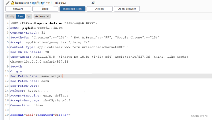Select the Content-Length: 31 line
The height and width of the screenshot is (120, 212).
[x=28, y=33]
